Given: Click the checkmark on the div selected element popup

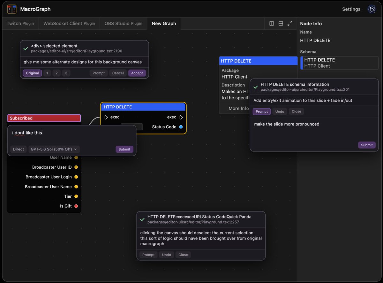Looking at the screenshot, I should coord(26,49).
